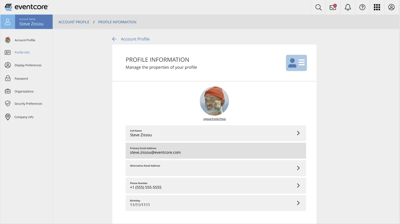Screen dimensions: 400x224
Task: Expand the Full Name row chevron
Action: click(298, 133)
